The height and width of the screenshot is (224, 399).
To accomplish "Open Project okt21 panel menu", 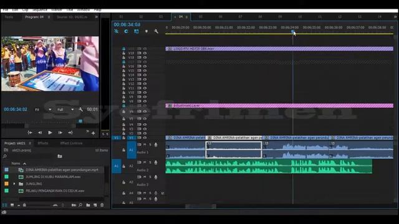I will [30, 143].
